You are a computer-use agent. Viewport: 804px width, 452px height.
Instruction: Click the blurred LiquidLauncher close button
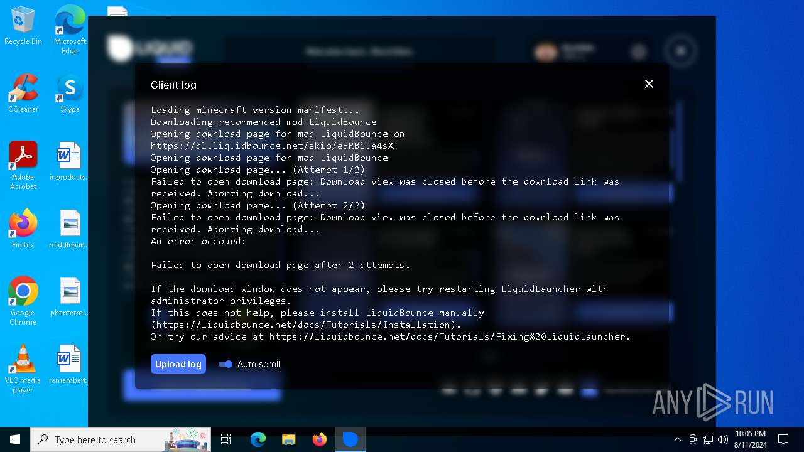[x=681, y=51]
